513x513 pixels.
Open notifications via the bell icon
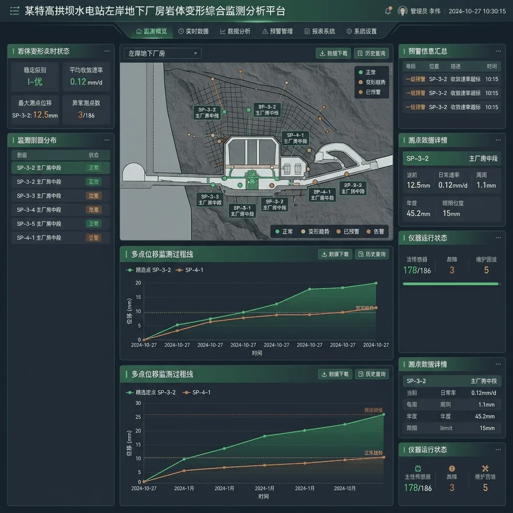388,11
